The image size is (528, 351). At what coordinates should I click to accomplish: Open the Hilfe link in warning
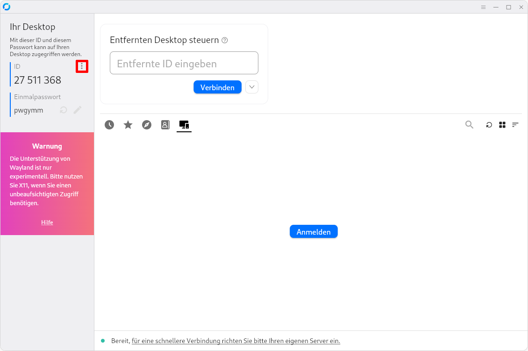click(x=47, y=222)
